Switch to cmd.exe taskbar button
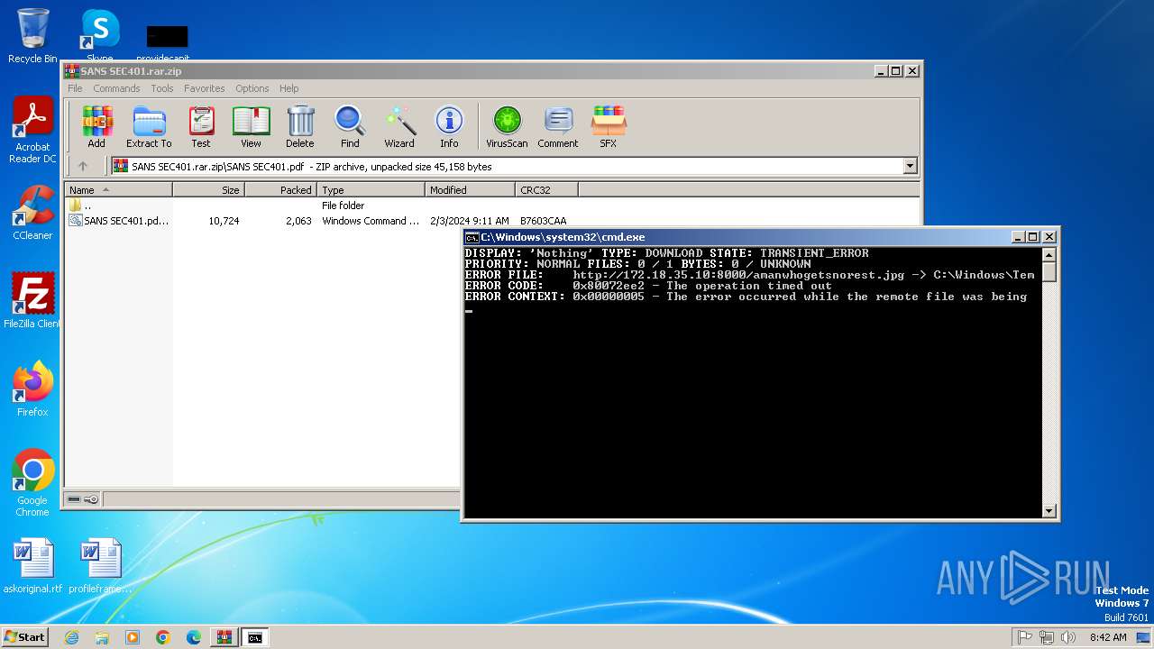Screen dimensions: 1154x649 pyautogui.click(x=255, y=637)
